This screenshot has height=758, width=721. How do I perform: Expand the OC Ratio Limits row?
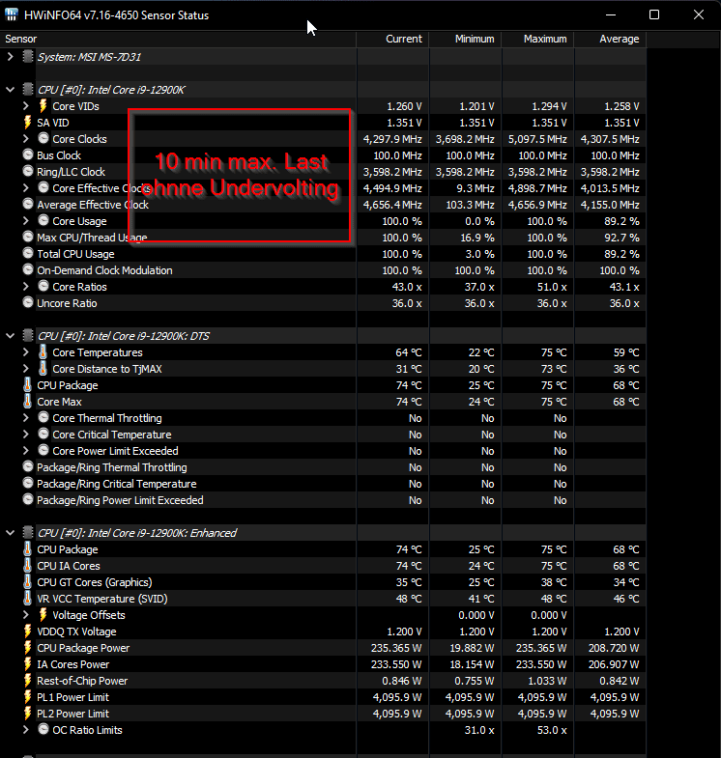(x=26, y=730)
